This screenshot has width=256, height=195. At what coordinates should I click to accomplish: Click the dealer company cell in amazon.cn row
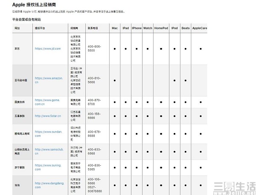tap(76, 80)
